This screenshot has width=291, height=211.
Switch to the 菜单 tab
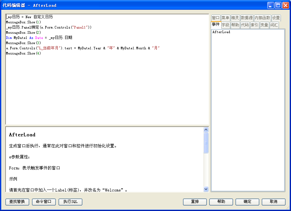[x=225, y=18]
